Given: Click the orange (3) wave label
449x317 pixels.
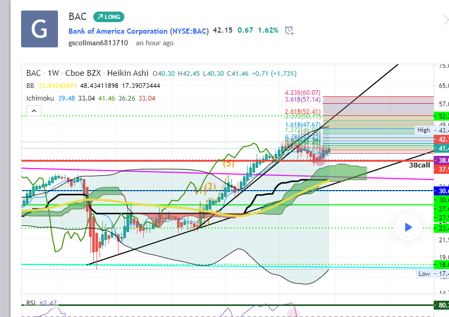Looking at the screenshot, I should 210,186.
